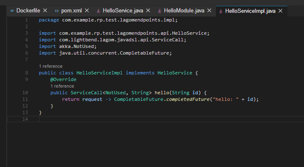Click the return keyword on line 11
The height and width of the screenshot is (167, 304).
(71, 99)
